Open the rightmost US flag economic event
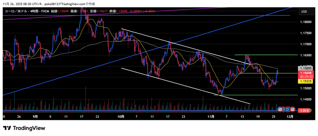 coord(292,109)
